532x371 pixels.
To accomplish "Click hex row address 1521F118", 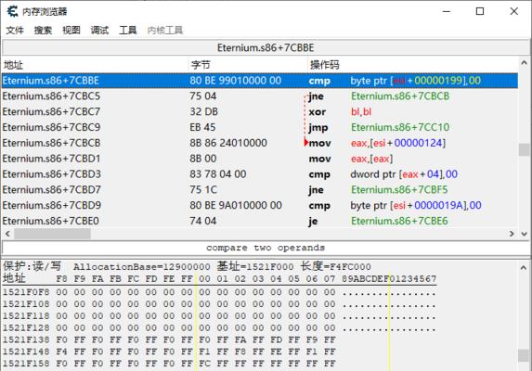I will pos(26,315).
